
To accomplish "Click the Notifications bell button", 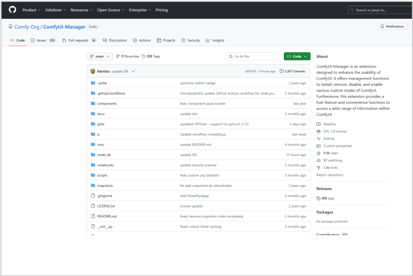I will coord(392,26).
